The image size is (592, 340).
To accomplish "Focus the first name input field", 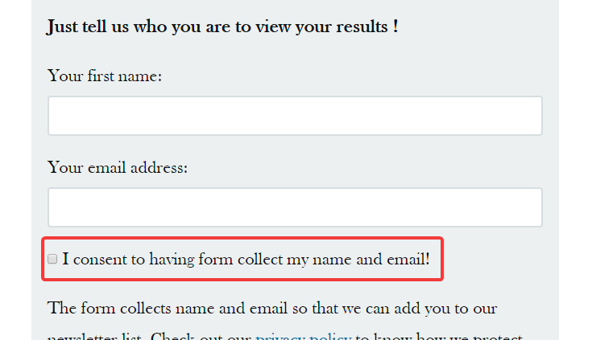I will coord(295,116).
